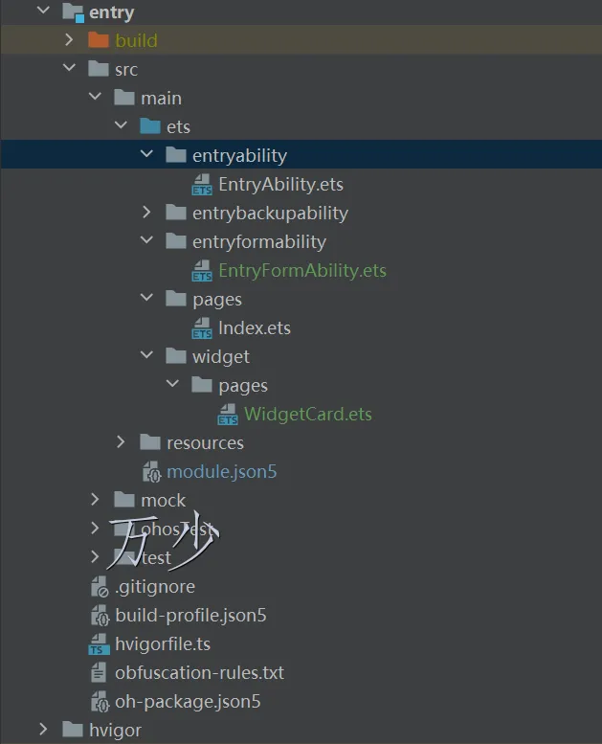Click the hvigorfile.ts TypeScript icon
The width and height of the screenshot is (602, 744).
(99, 644)
